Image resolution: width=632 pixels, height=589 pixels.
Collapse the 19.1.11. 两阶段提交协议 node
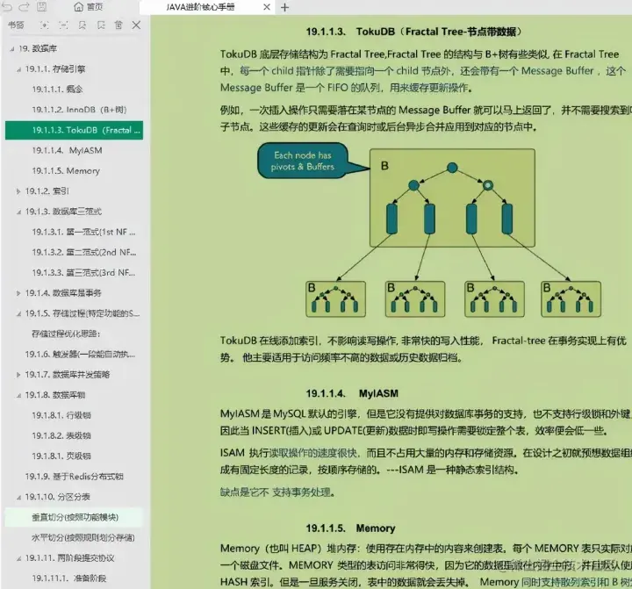pos(19,559)
